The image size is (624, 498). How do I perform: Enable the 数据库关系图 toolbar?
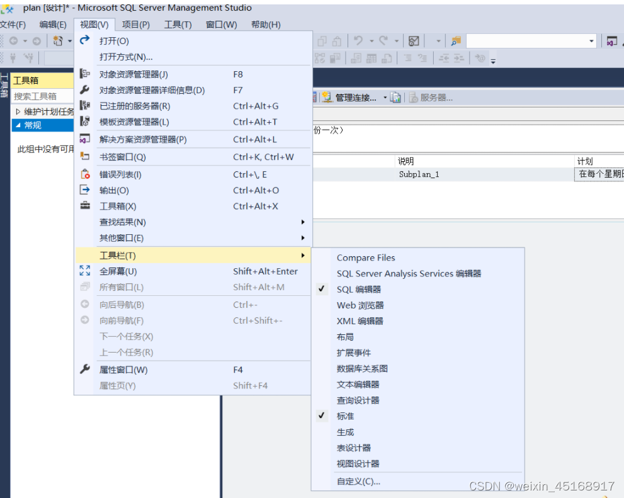click(x=362, y=369)
